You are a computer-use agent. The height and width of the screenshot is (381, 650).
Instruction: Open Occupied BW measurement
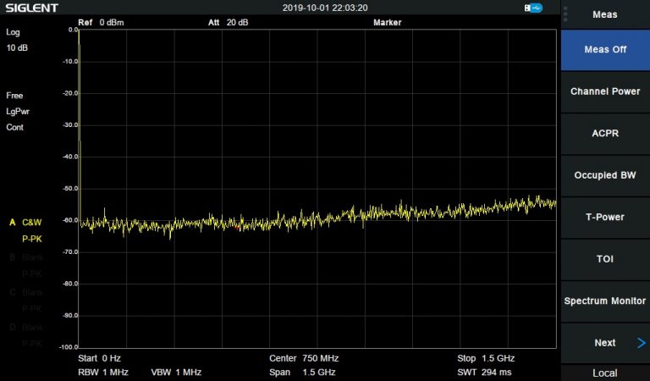604,175
